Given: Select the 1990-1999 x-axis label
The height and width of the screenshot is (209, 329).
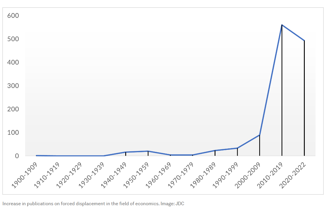Looking at the screenshot, I should [226, 175].
